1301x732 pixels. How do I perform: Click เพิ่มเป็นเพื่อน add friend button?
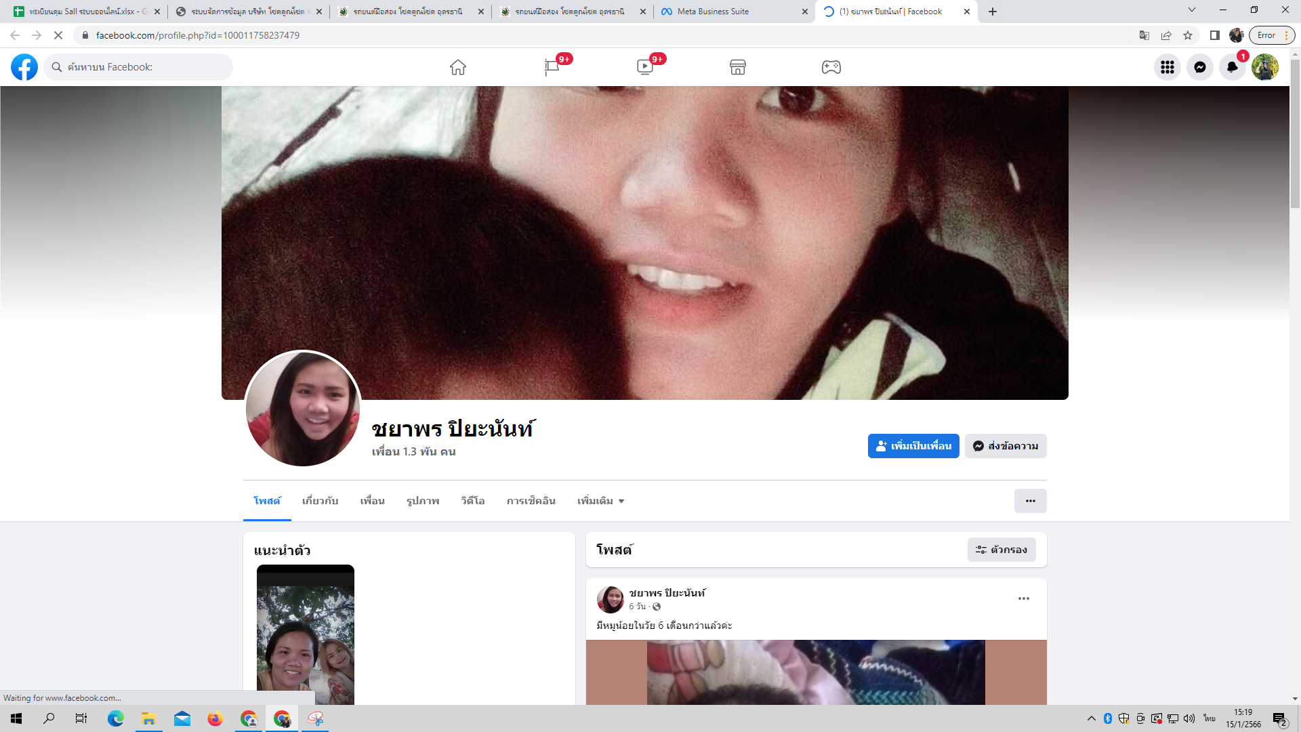[913, 446]
